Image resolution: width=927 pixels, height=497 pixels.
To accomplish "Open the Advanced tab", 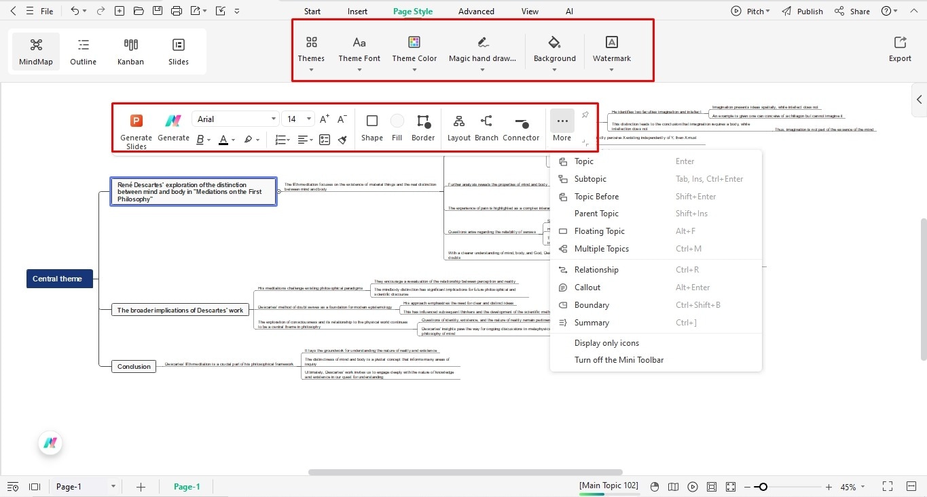I will 476,12.
